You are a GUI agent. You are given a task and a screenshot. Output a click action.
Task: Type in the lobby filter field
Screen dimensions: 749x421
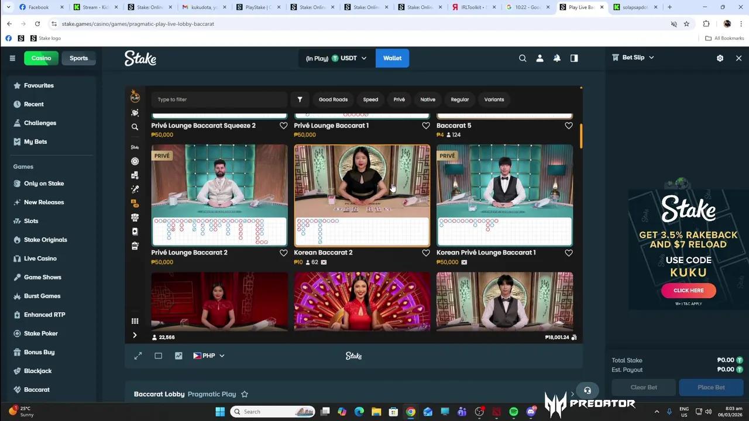tap(219, 99)
